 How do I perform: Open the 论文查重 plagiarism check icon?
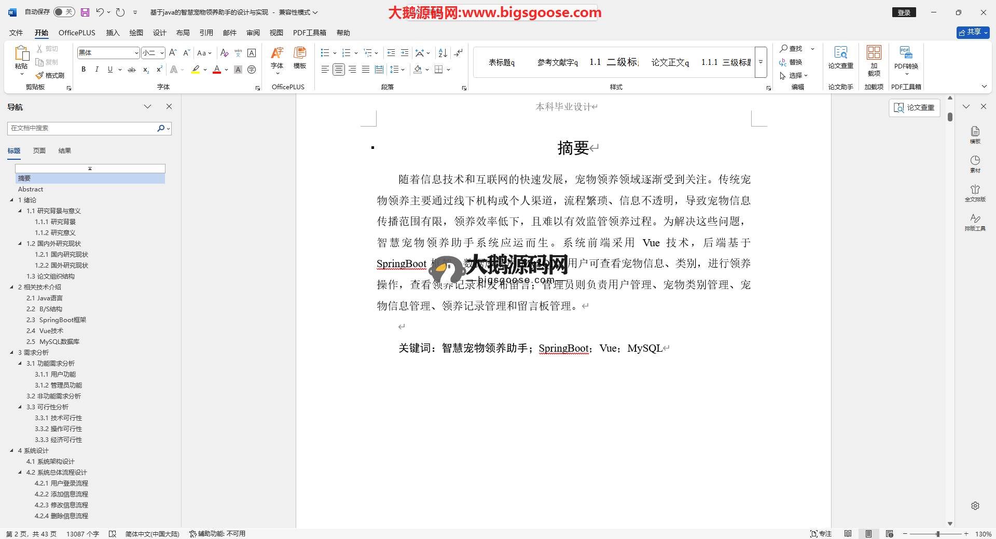[x=840, y=57]
